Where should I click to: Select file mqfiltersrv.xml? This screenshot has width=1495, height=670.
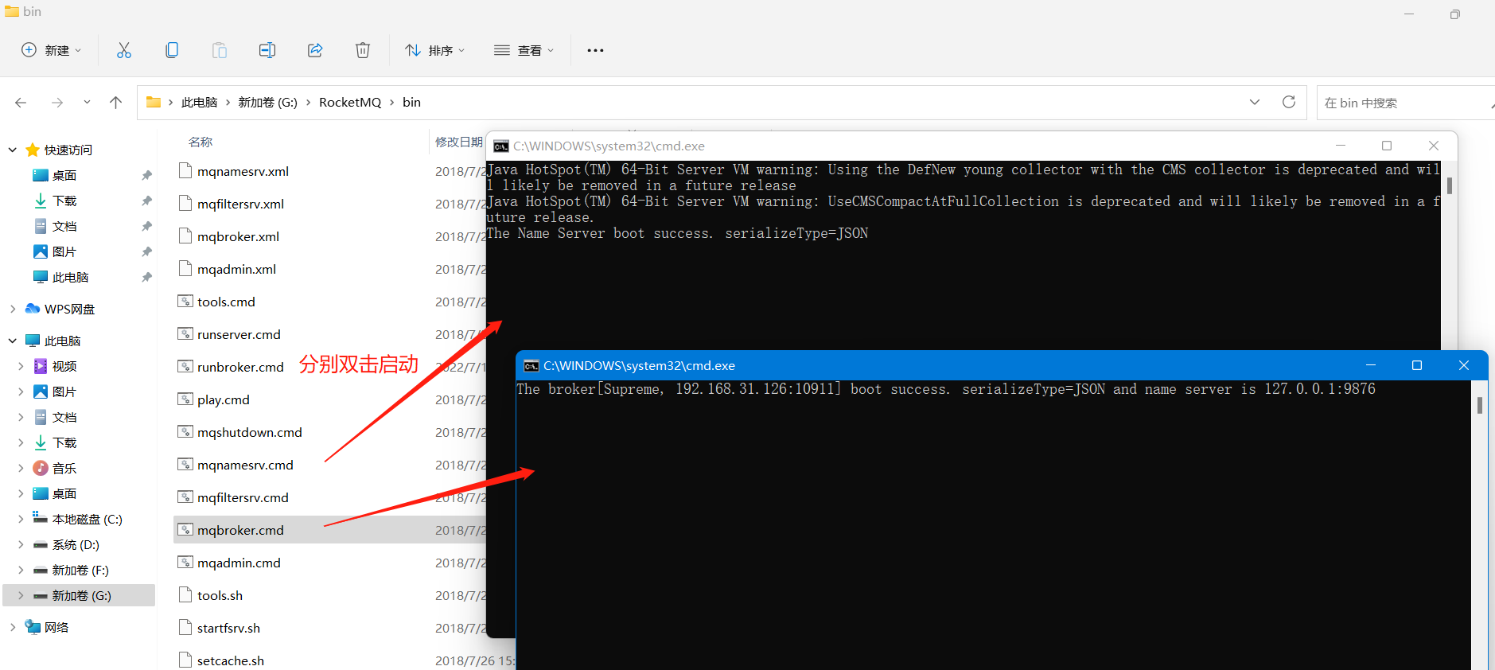click(240, 204)
